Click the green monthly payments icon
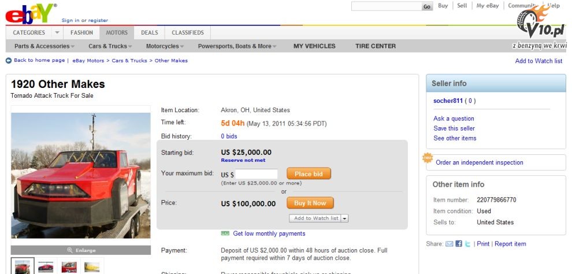Image resolution: width=572 pixels, height=274 pixels. point(225,234)
